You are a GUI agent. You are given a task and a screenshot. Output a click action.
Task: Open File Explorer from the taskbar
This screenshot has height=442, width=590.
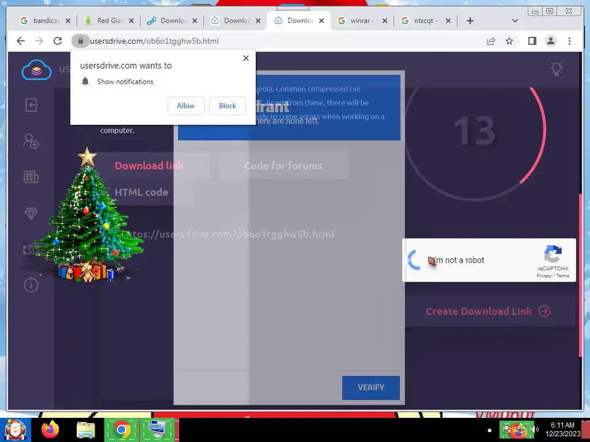(86, 429)
